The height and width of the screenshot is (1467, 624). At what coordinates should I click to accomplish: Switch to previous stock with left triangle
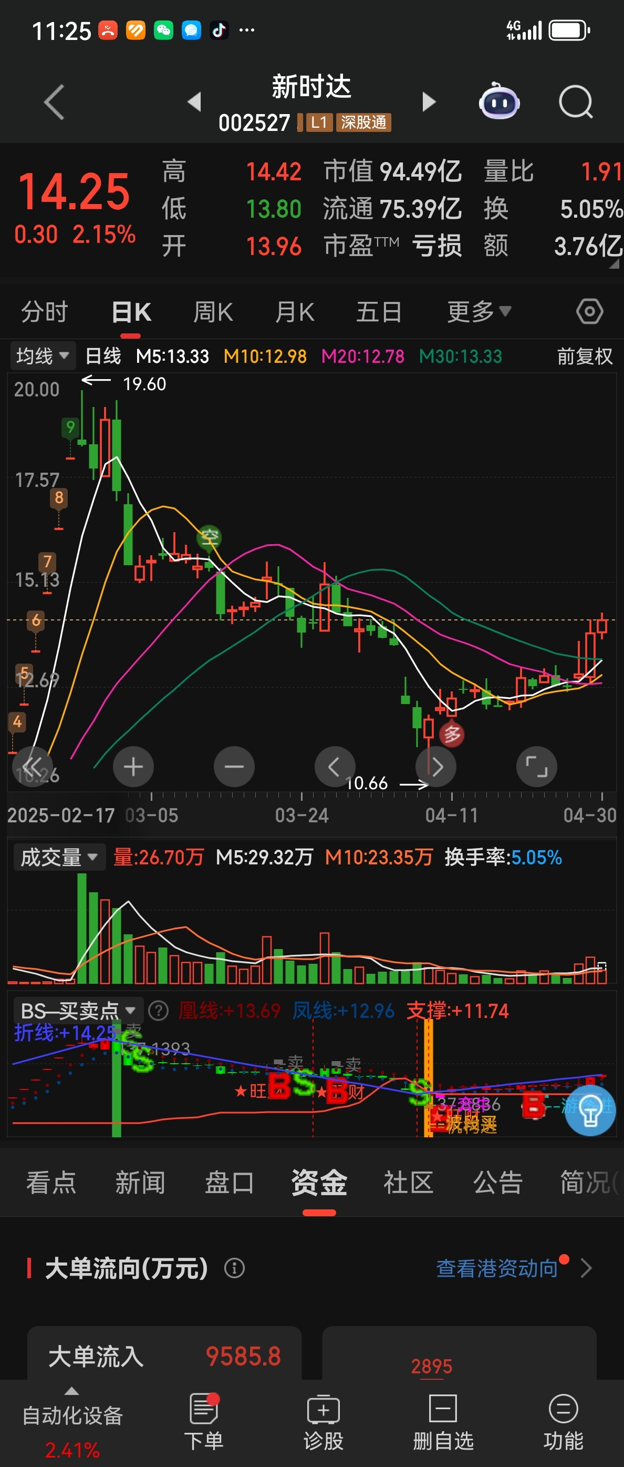coord(194,101)
